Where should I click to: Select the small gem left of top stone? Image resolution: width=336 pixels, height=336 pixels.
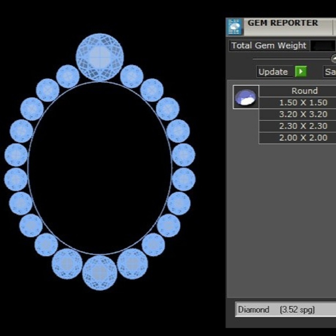pyautogui.click(x=68, y=76)
